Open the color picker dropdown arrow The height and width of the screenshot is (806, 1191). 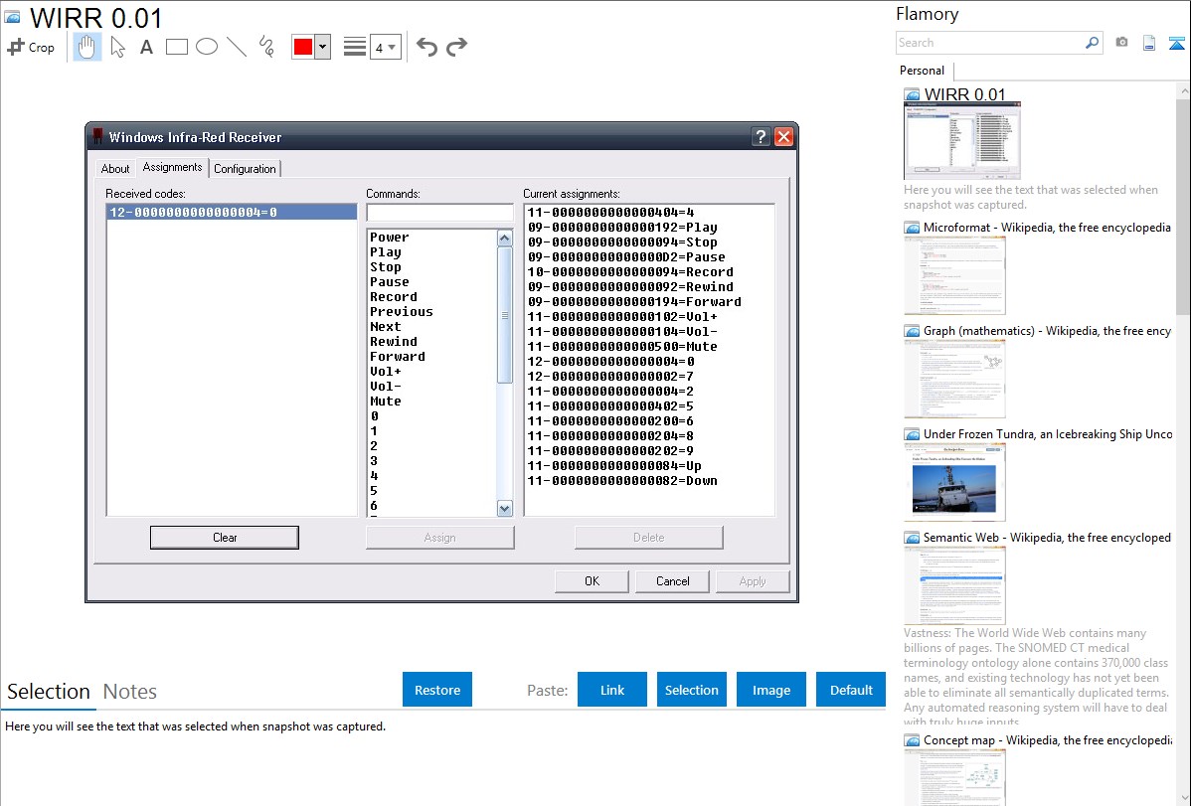(x=322, y=47)
